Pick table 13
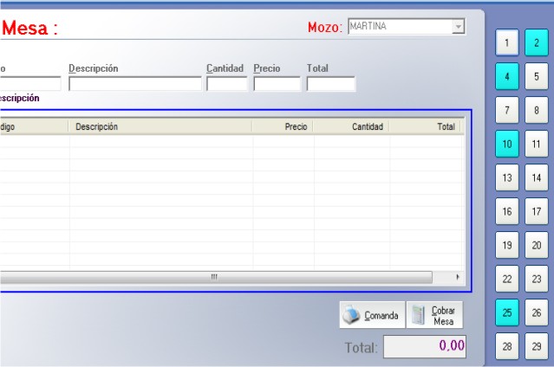The width and height of the screenshot is (554, 367). [507, 177]
